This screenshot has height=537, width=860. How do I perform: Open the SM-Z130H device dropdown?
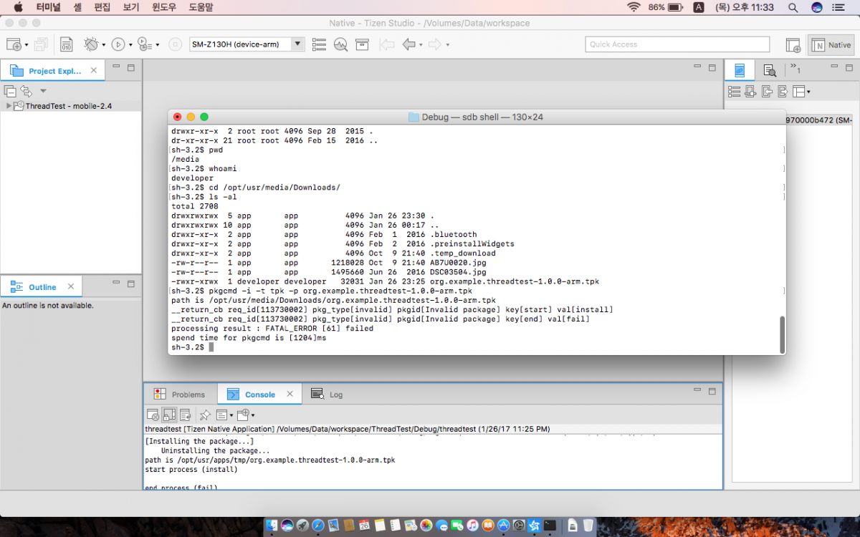point(297,44)
